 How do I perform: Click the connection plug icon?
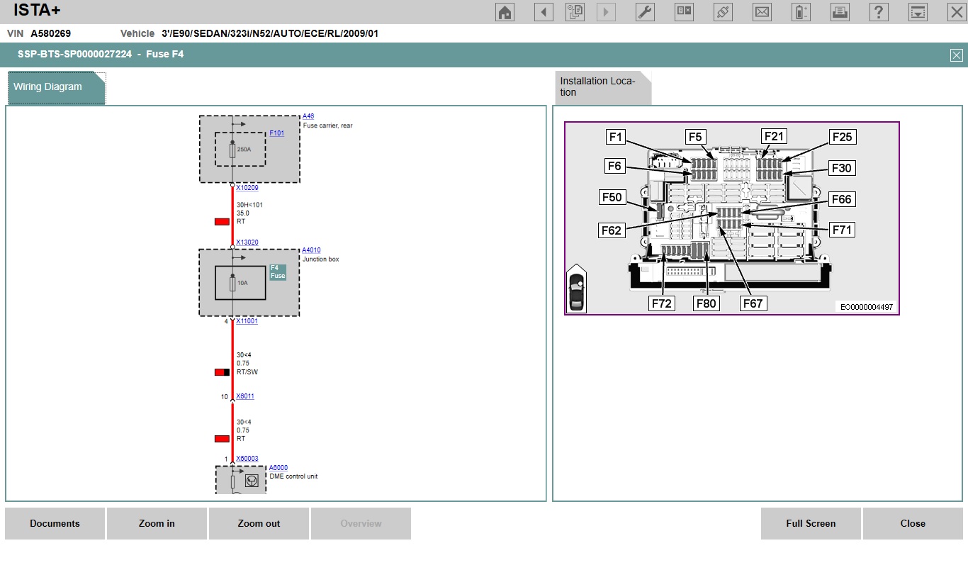(723, 12)
